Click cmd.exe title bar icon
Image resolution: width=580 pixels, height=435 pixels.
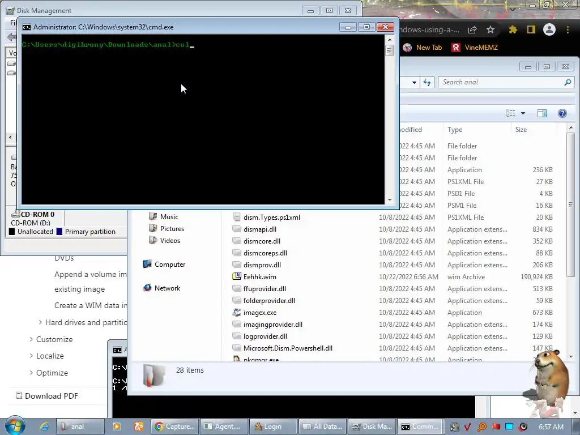pos(26,27)
